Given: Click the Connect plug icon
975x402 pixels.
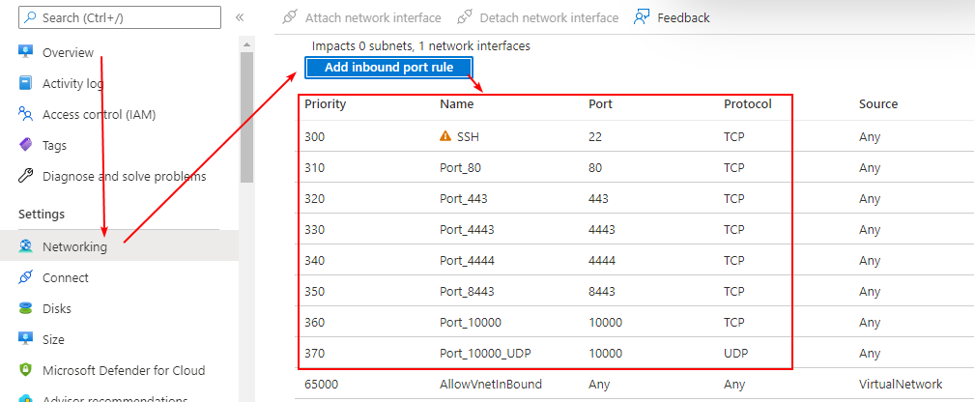Looking at the screenshot, I should pos(25,277).
